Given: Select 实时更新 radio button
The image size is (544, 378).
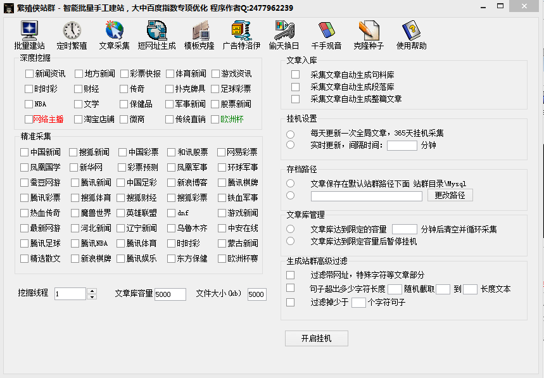Looking at the screenshot, I should tap(291, 144).
